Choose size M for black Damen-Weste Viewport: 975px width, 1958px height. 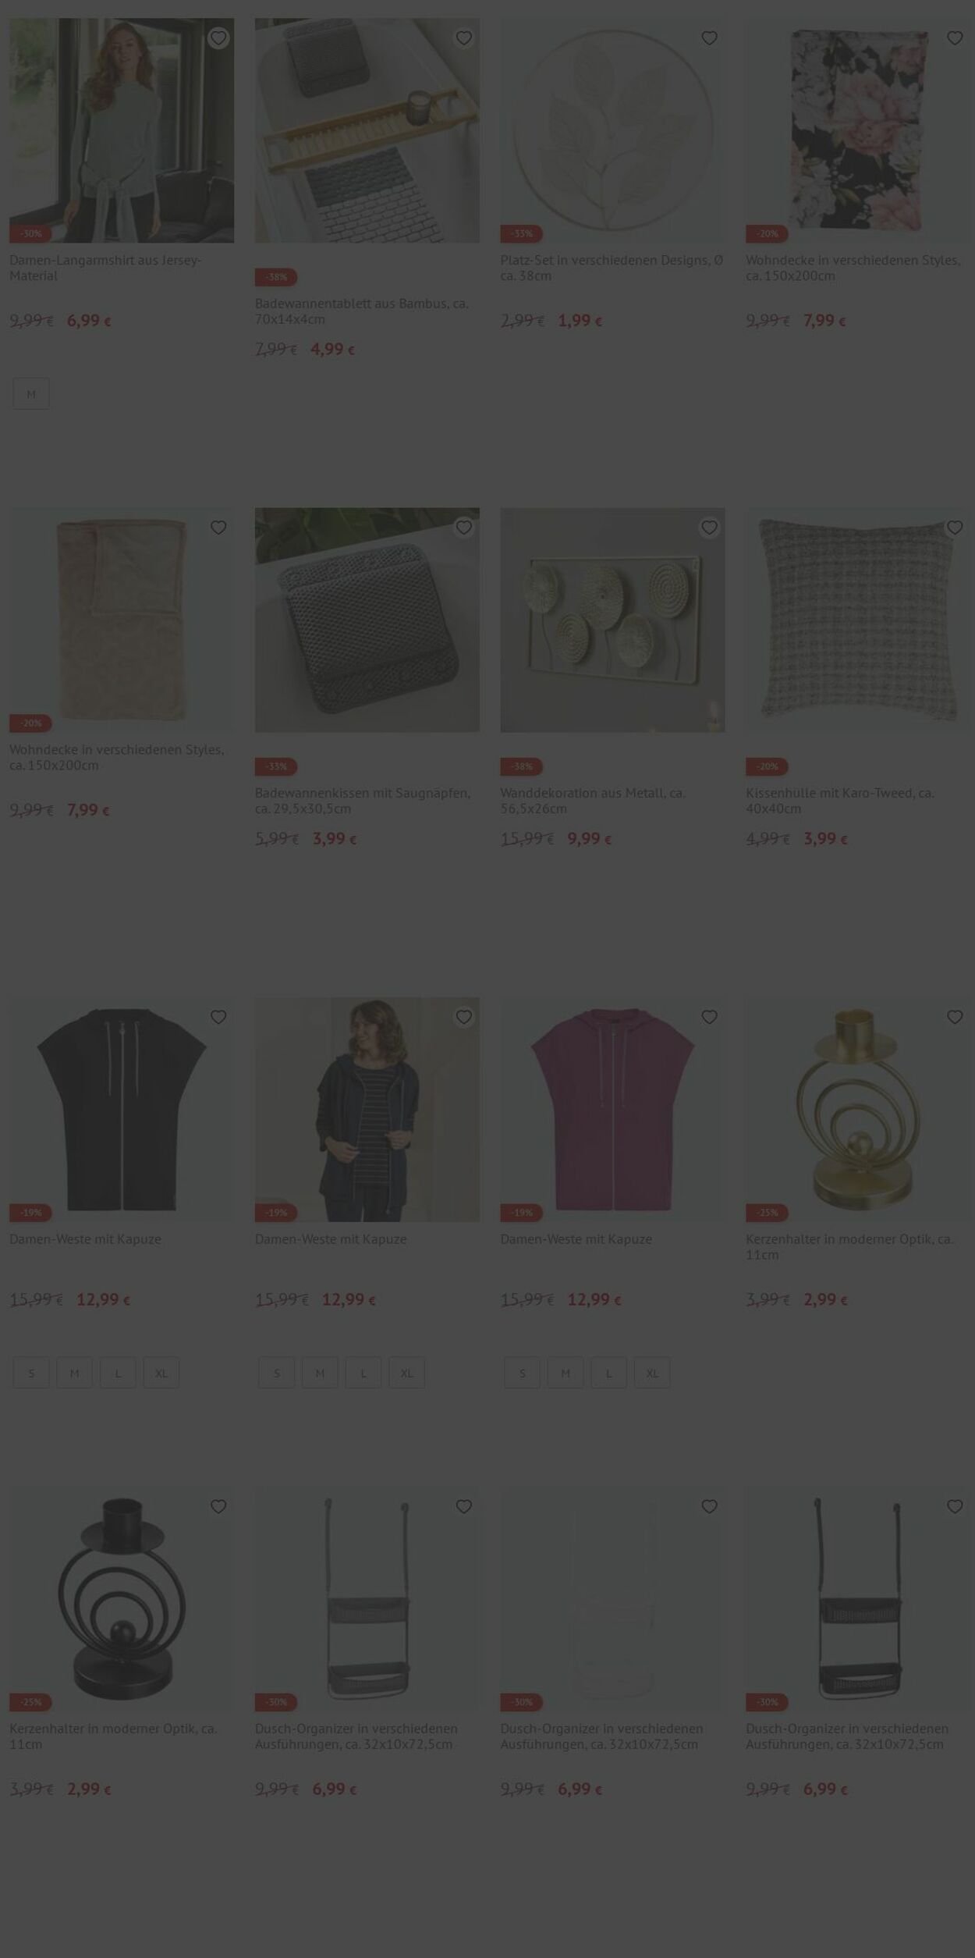point(74,1373)
